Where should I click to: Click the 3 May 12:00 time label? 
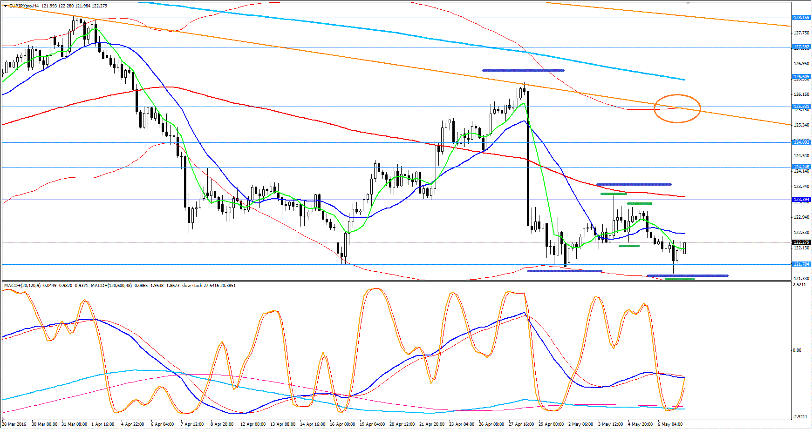click(610, 424)
